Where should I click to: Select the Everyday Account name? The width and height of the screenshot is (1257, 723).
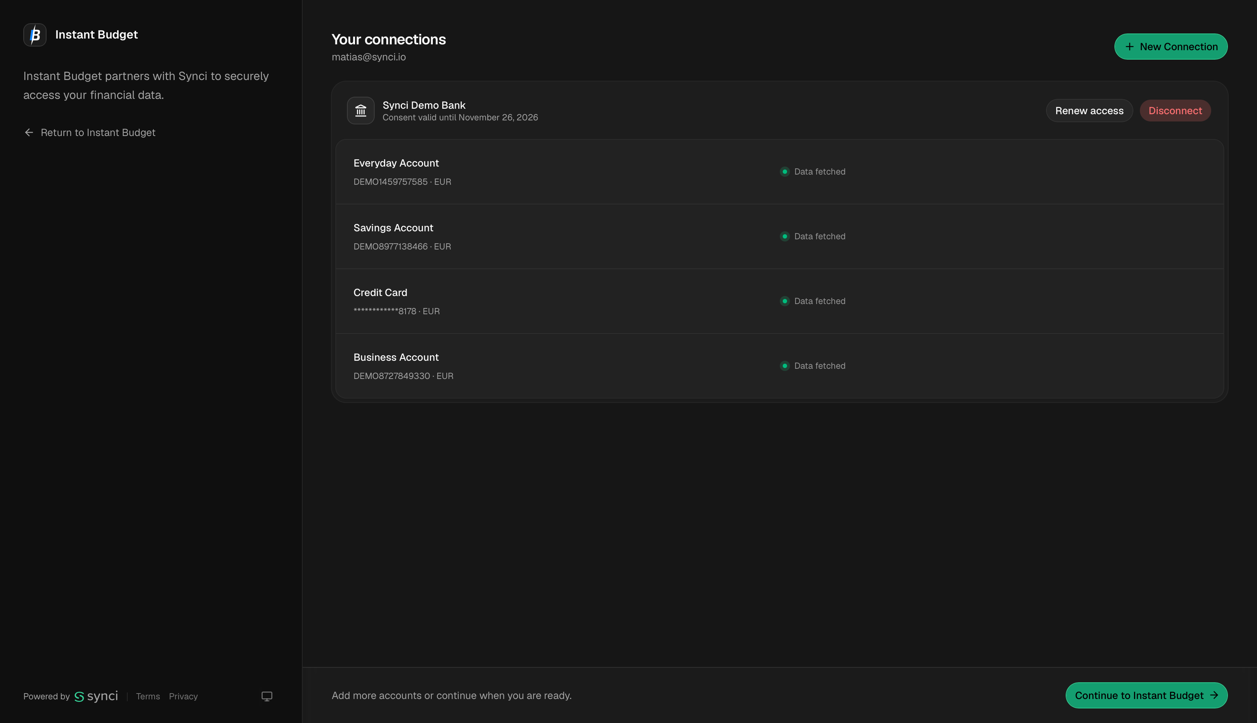(396, 163)
